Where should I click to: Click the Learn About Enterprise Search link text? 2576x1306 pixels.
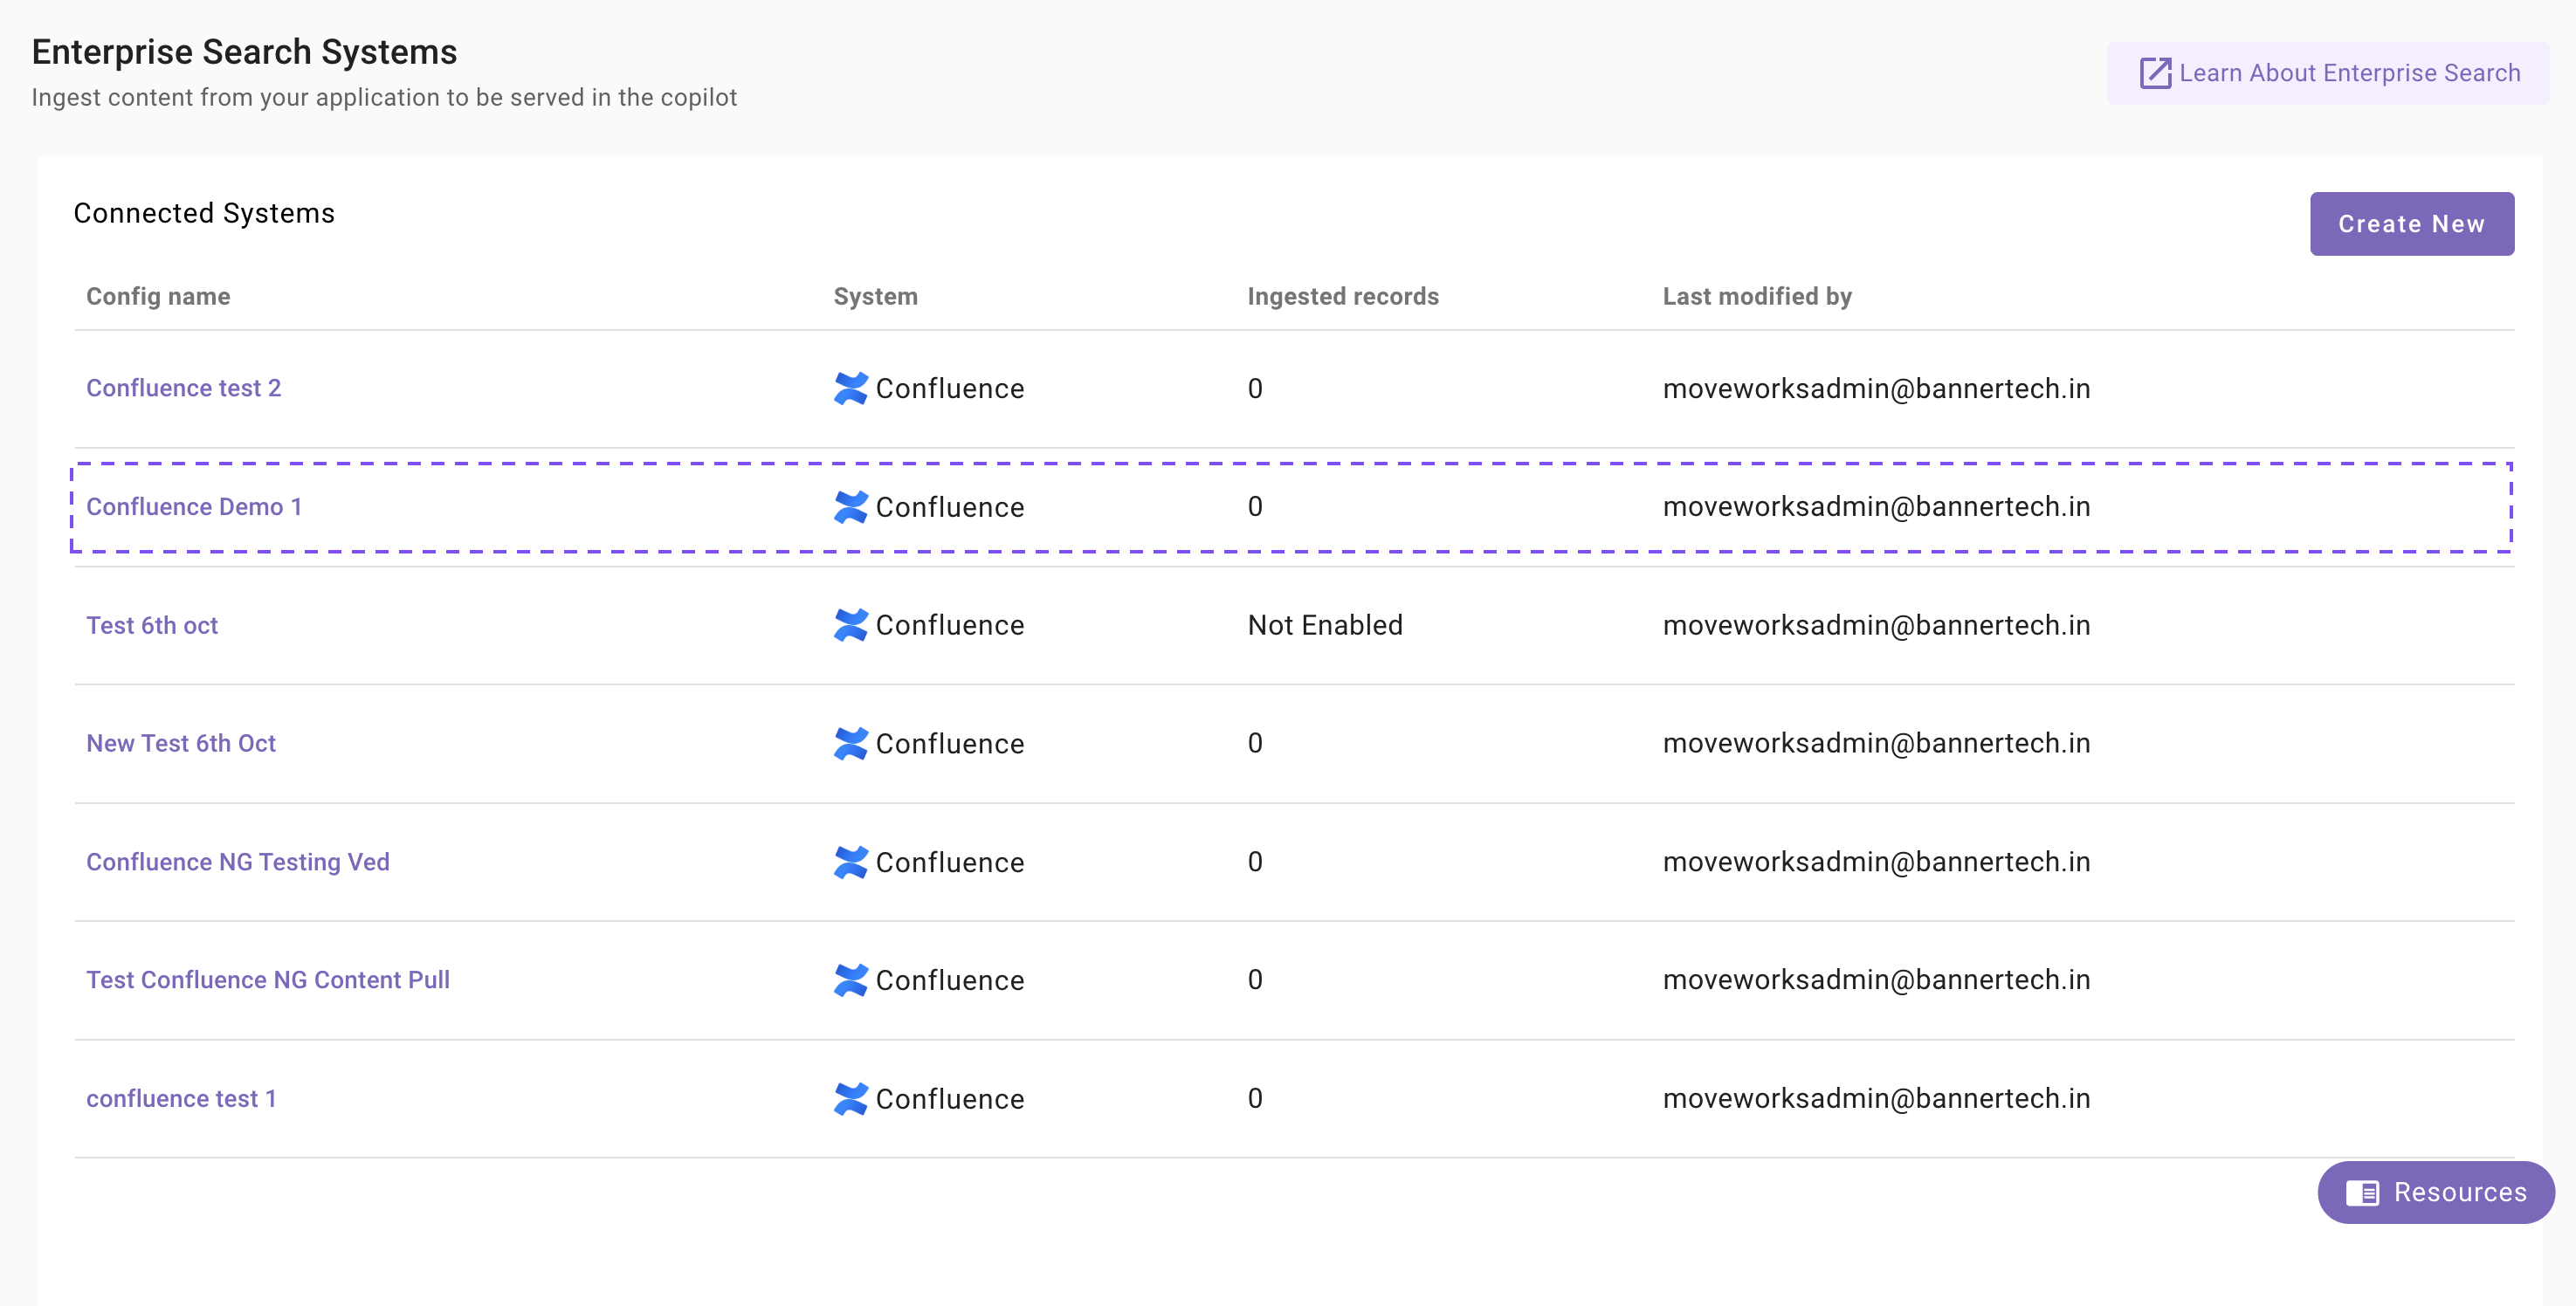coord(2349,73)
